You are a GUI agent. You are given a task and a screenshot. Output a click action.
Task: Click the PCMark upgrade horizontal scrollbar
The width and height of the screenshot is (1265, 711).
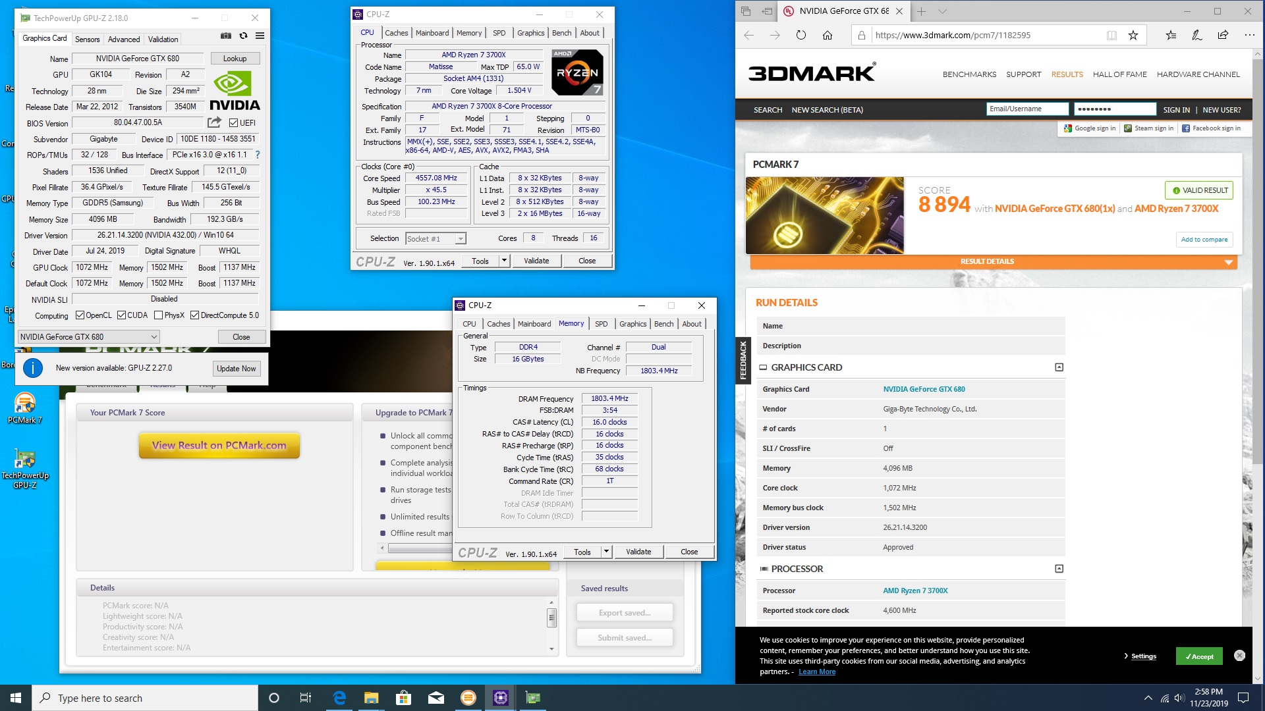(x=419, y=548)
